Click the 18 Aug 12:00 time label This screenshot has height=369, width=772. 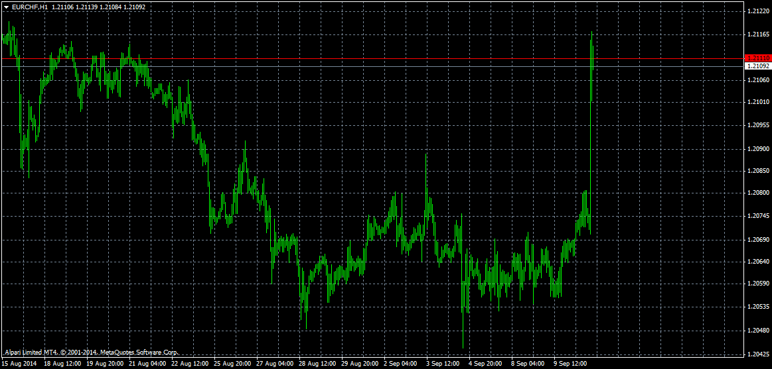62,364
